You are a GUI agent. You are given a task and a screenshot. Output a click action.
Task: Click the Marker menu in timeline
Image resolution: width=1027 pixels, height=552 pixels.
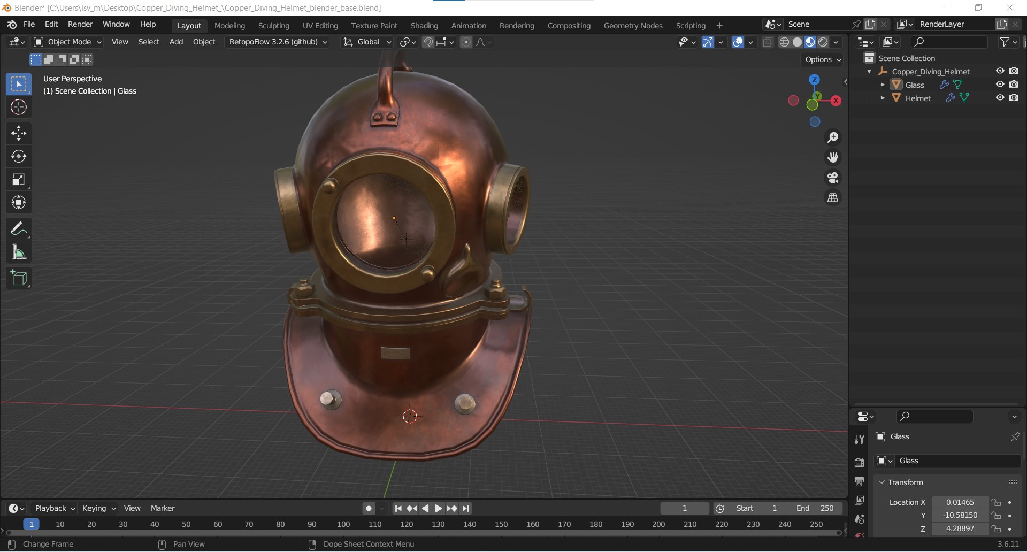pyautogui.click(x=163, y=508)
